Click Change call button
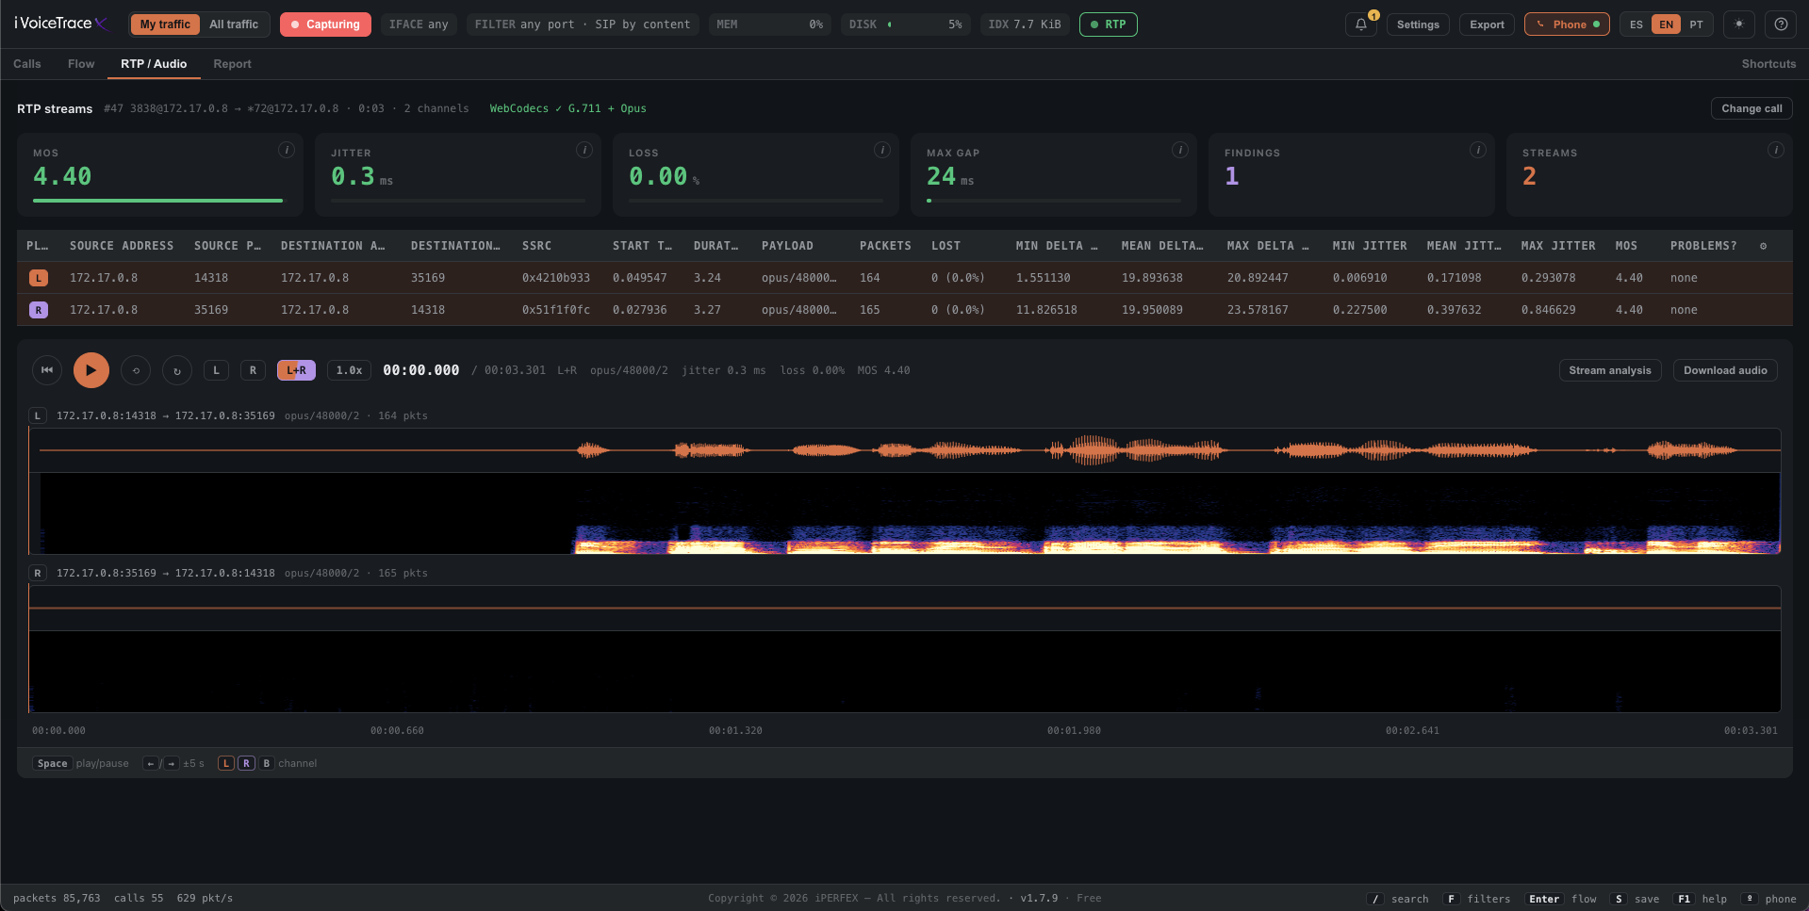Image resolution: width=1809 pixels, height=911 pixels. coord(1751,108)
